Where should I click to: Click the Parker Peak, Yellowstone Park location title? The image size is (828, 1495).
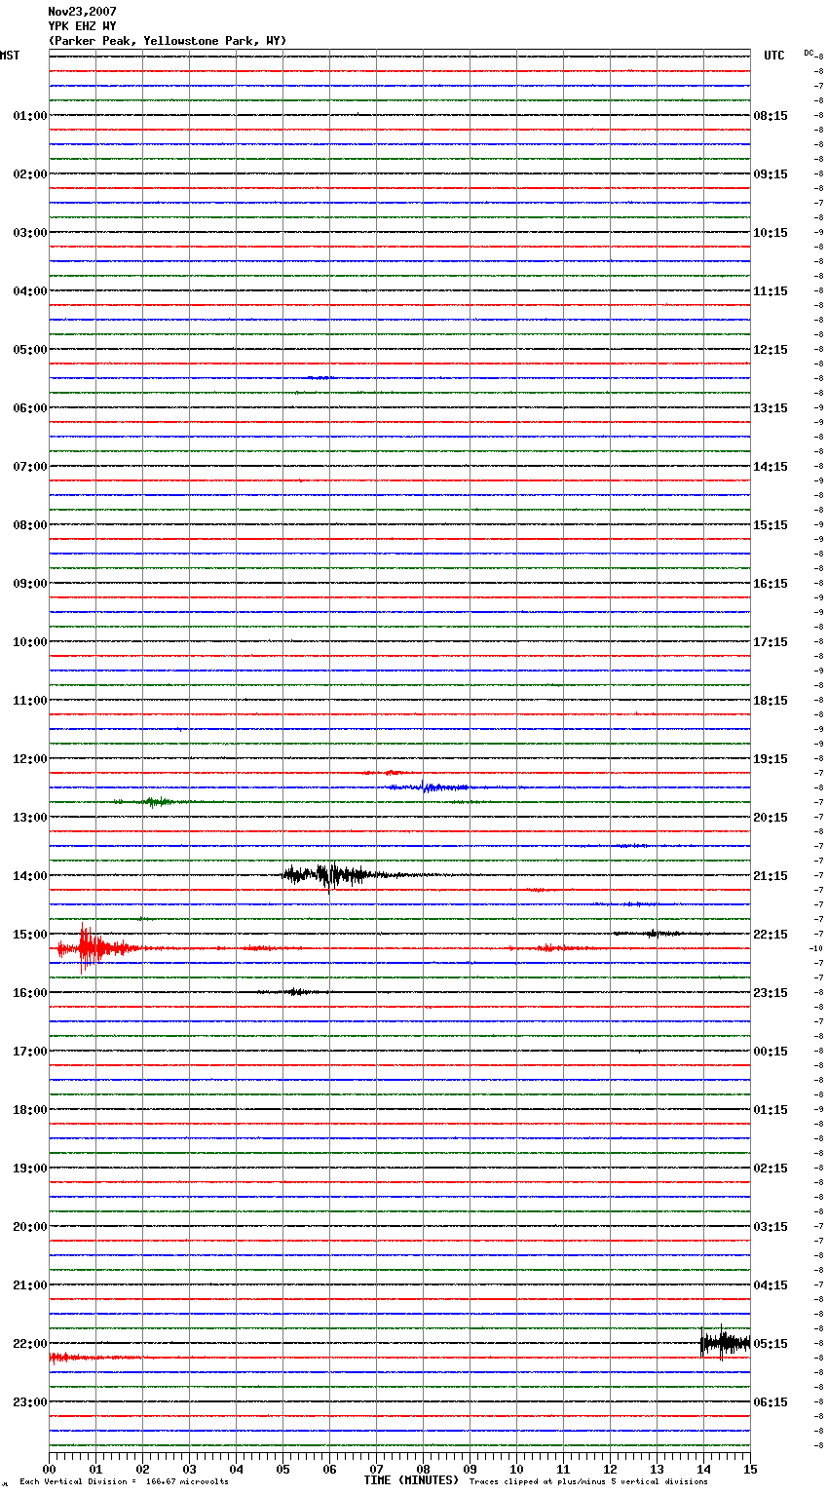(x=168, y=41)
